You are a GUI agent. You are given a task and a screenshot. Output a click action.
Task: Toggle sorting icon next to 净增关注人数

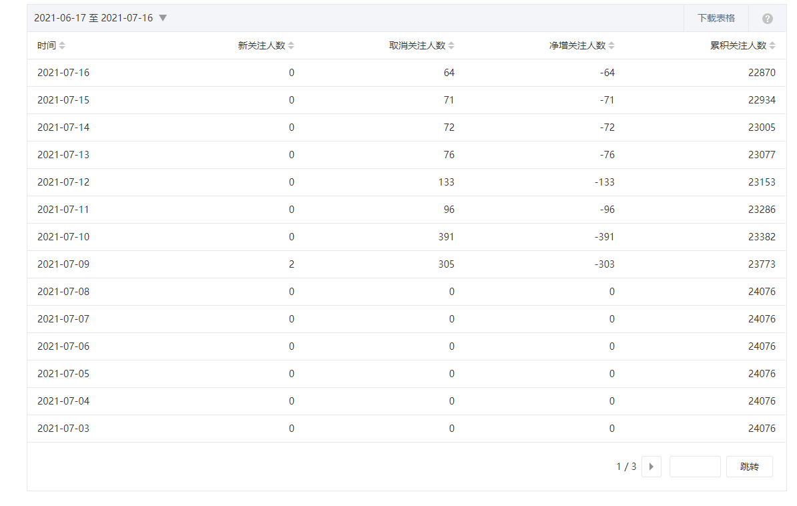pos(611,45)
